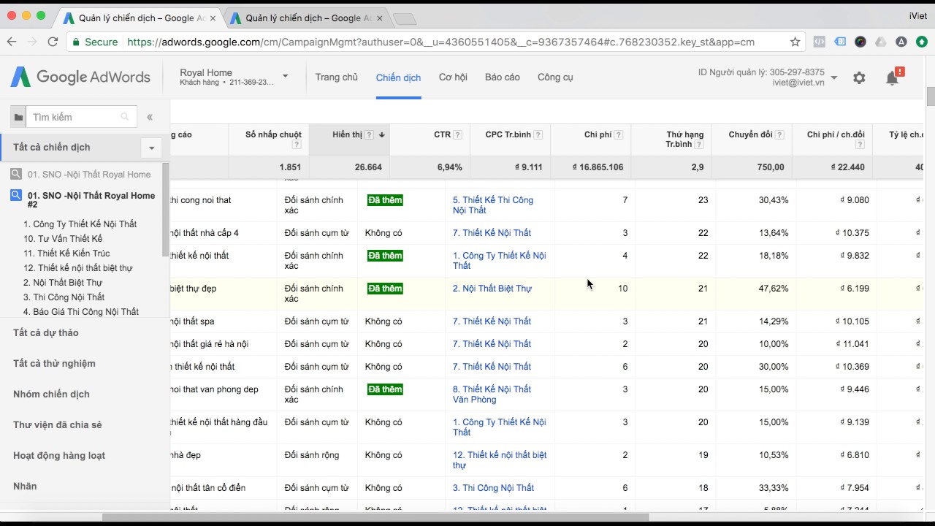
Task: Open ad group 11. Thiết Kế Kiến Trúc
Action: [x=66, y=254]
